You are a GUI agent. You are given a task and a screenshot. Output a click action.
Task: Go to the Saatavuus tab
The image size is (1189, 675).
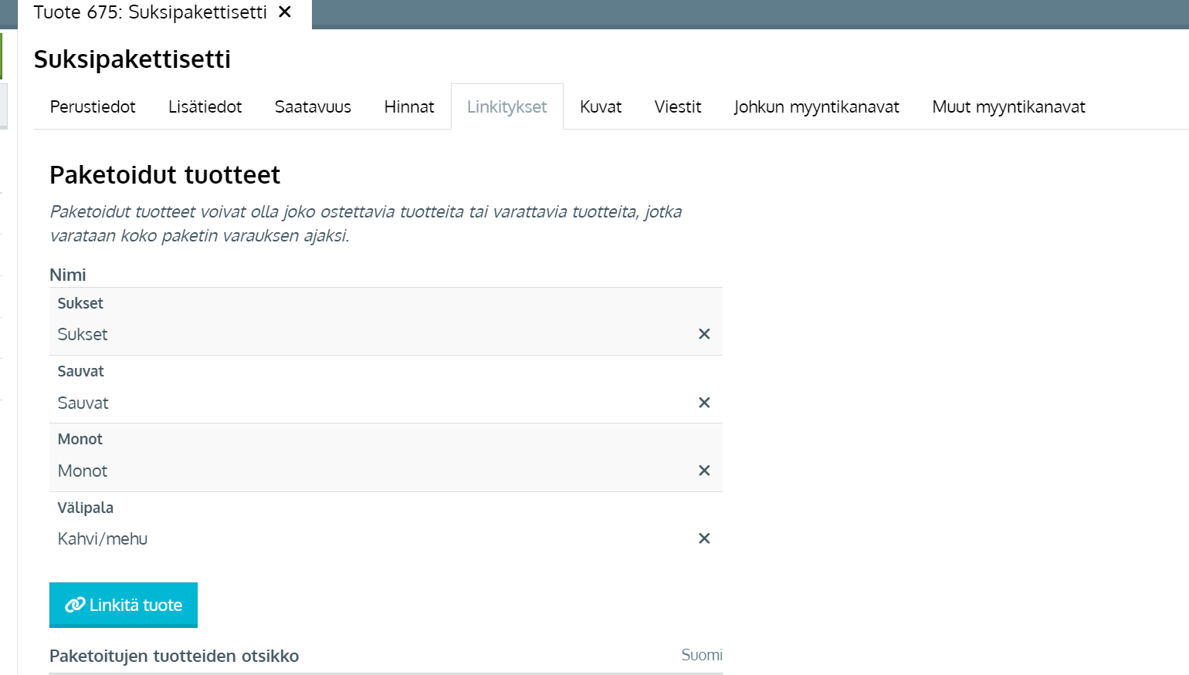click(313, 107)
